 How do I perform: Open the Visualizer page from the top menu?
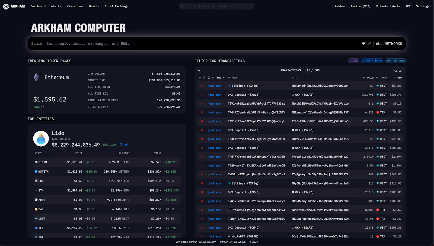point(75,6)
